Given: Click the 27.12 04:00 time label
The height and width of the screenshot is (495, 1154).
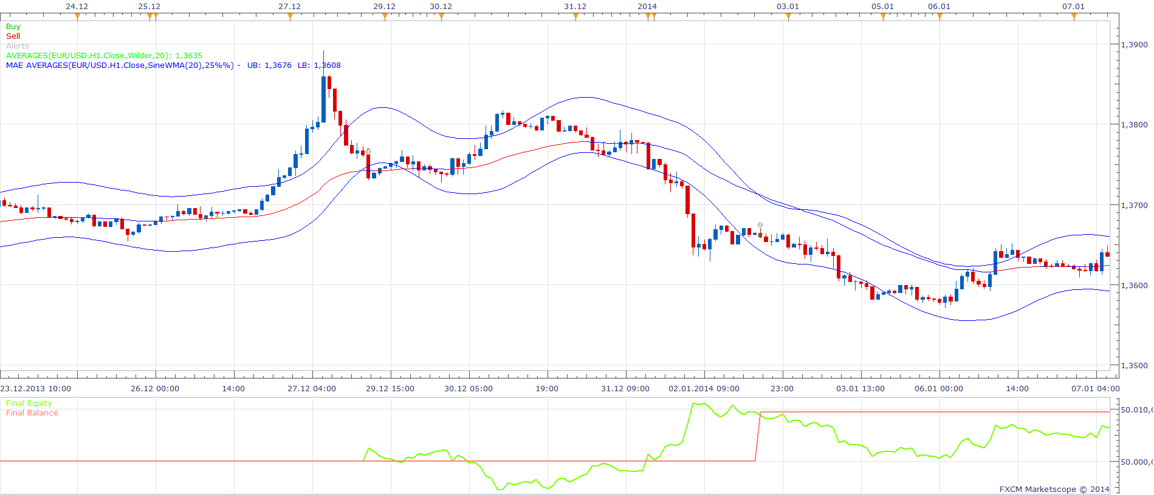Looking at the screenshot, I should pos(312,389).
